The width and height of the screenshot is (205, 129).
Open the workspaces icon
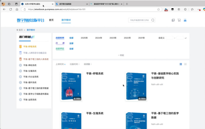point(9,4)
